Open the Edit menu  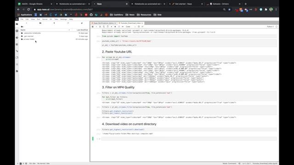click(27, 19)
